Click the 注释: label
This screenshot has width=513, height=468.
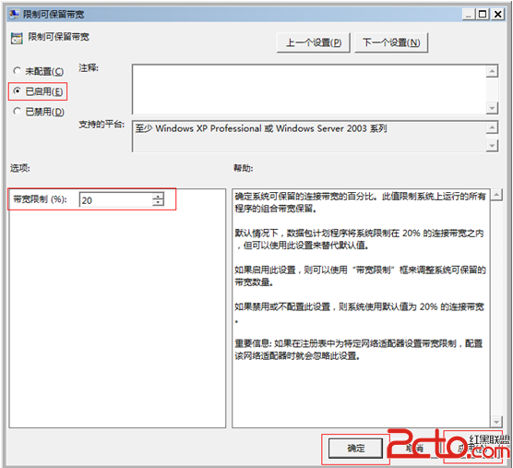point(89,67)
